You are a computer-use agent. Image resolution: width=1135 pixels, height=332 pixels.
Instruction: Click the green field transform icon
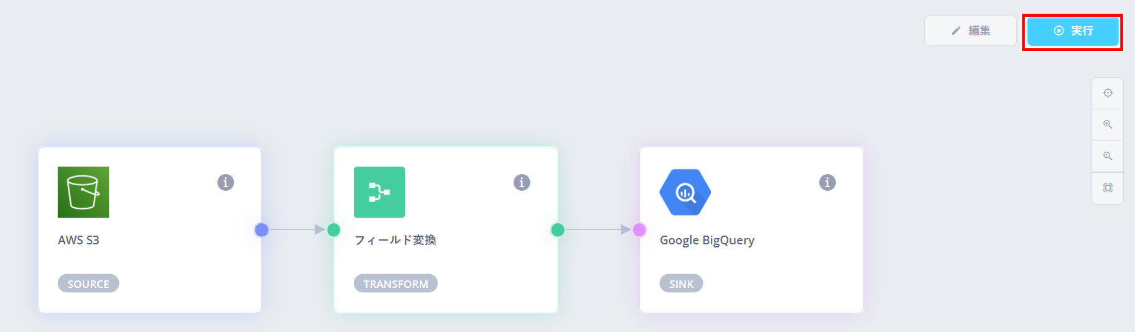pyautogui.click(x=379, y=192)
